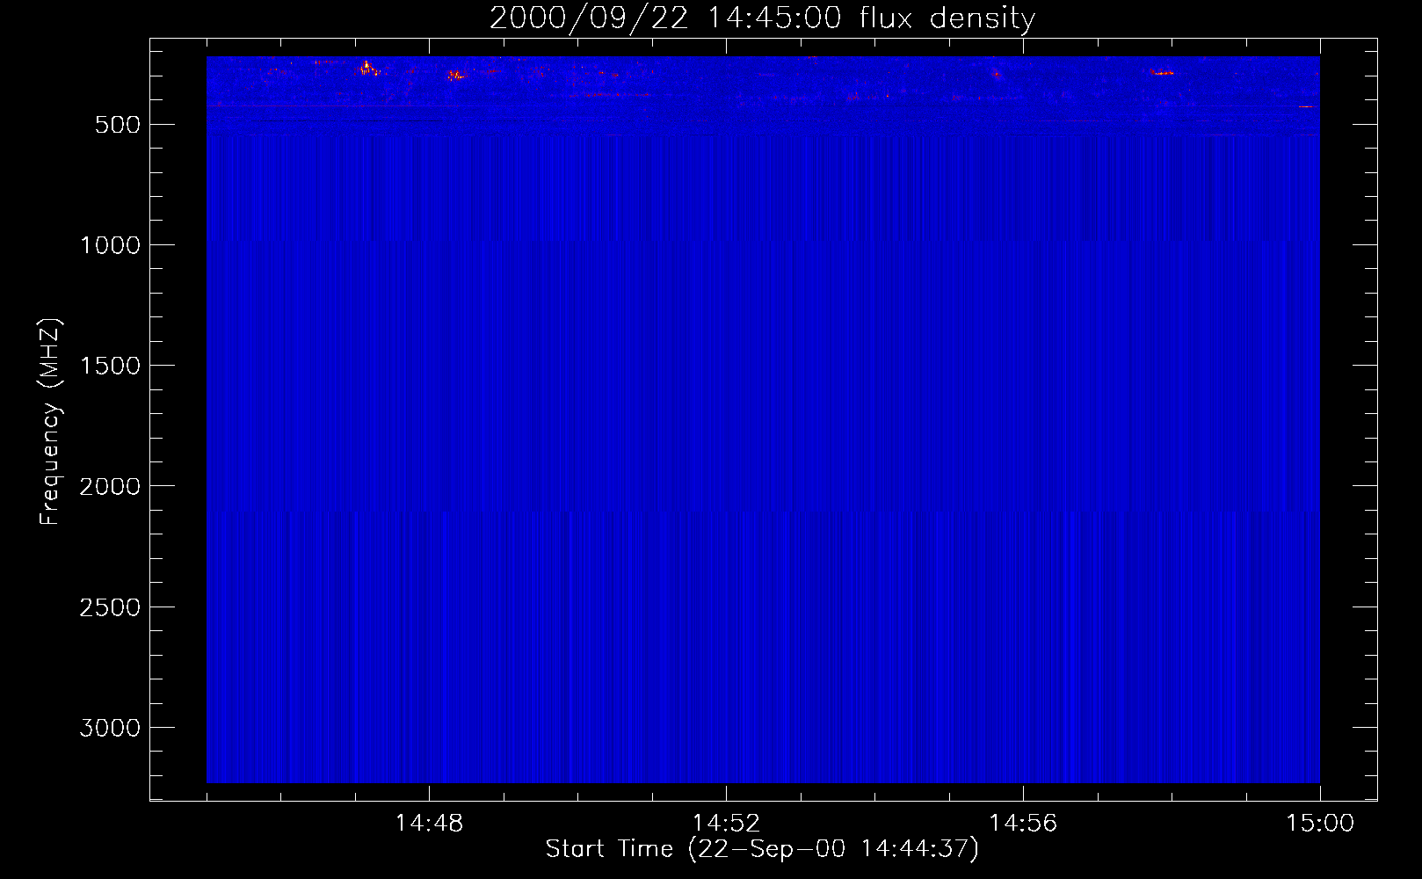
Task: Click the '2500' frequency axis label
Action: click(111, 607)
